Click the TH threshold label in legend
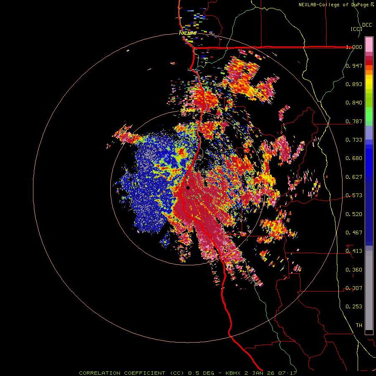The image size is (376, 376). click(x=359, y=325)
